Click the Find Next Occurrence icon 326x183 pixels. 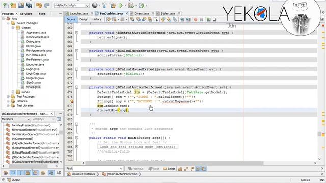pyautogui.click(x=144, y=19)
